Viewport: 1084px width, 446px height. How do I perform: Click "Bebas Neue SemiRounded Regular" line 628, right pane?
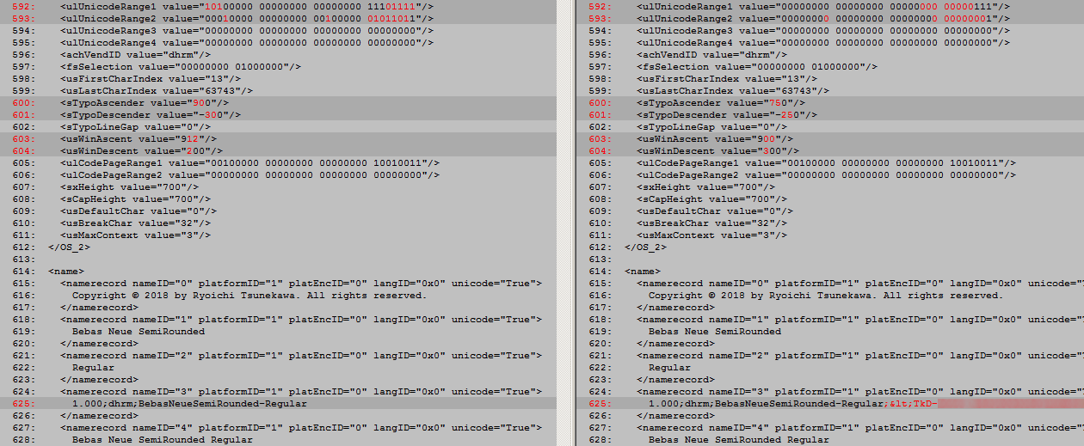[x=739, y=439]
